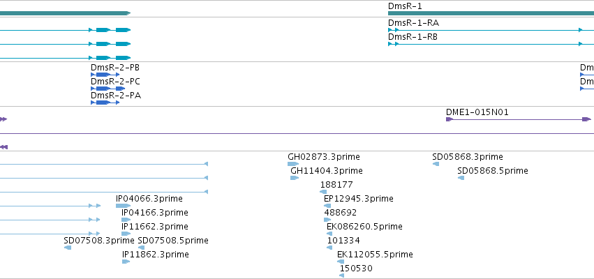Select the 150530 EST marker
Viewport: 594px width, 279px height.
(x=342, y=276)
